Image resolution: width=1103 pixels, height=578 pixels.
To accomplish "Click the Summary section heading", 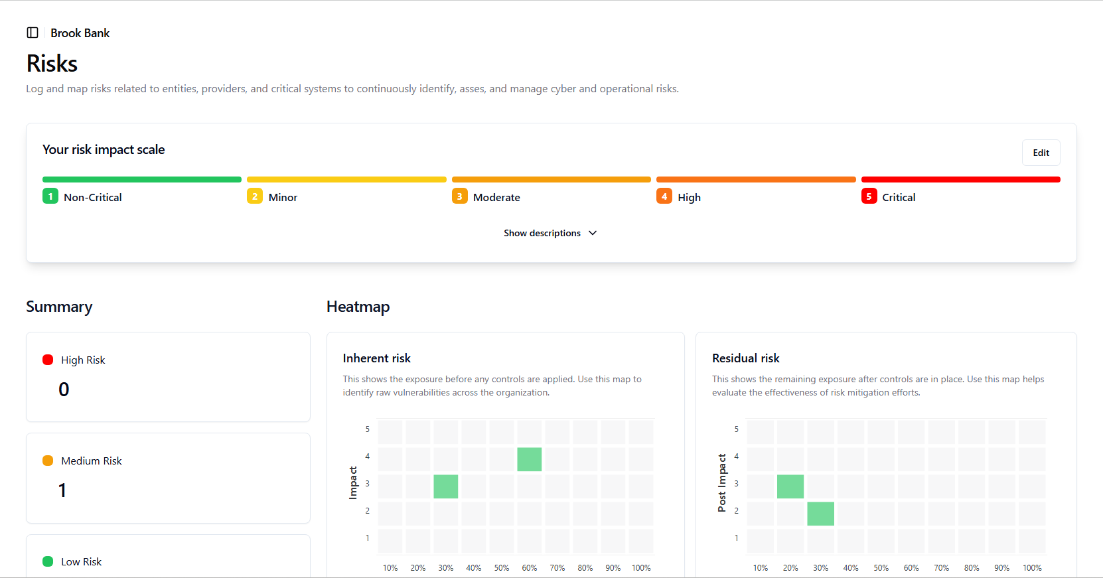I will (59, 307).
